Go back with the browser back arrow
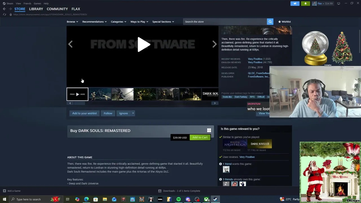 [x=4, y=9]
